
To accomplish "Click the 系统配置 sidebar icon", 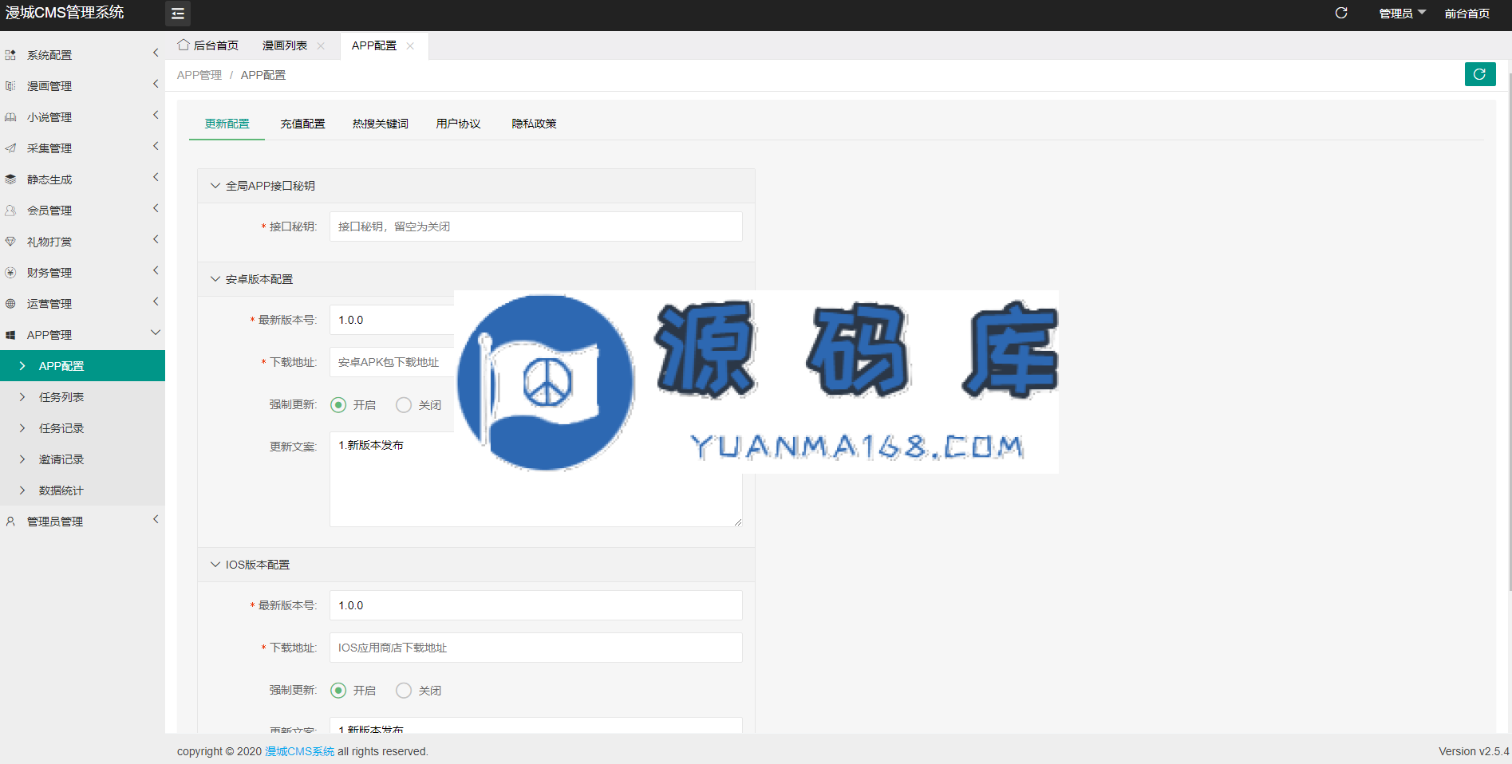I will click(x=10, y=55).
